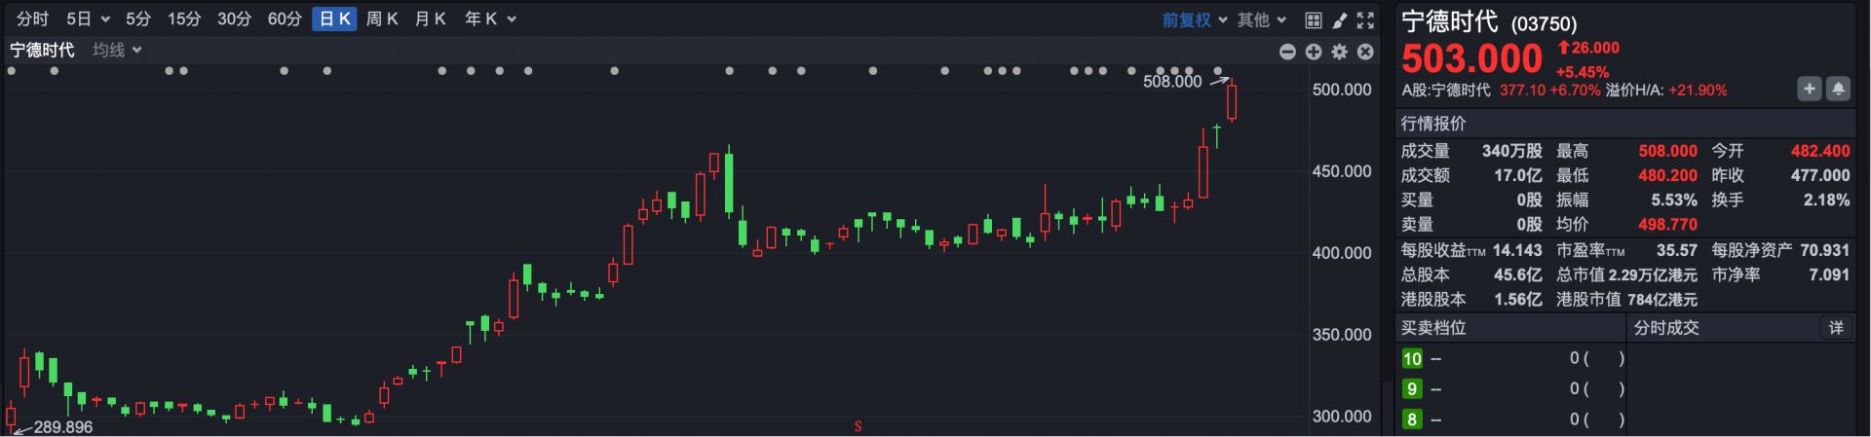Open the multi-chart grid layout icon
1871x437 pixels.
point(1313,19)
